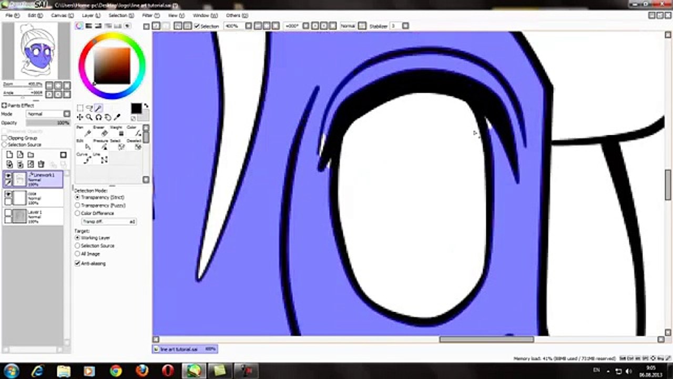Open the Stabilizer value dropdown
This screenshot has height=379, width=673.
(405, 26)
